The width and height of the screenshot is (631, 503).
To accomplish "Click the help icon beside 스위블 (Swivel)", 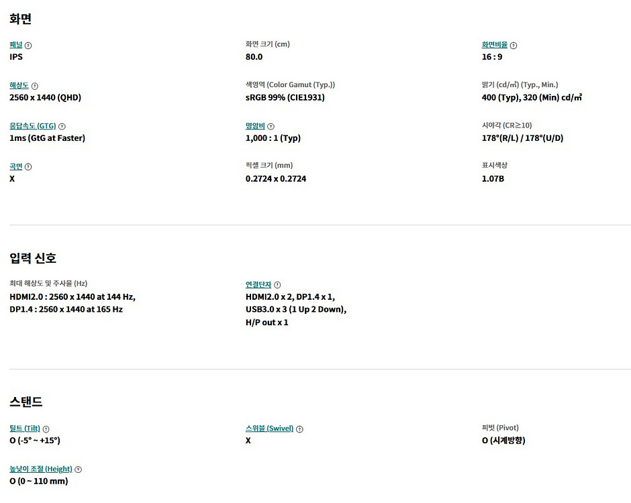I will point(299,429).
